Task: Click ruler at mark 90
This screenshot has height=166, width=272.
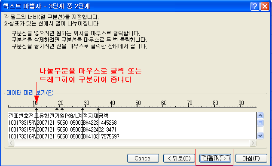Action: 241,103
